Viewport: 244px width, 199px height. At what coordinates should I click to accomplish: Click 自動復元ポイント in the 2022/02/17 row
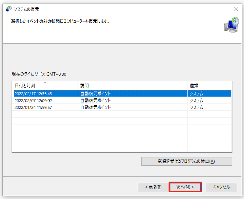tap(96, 93)
